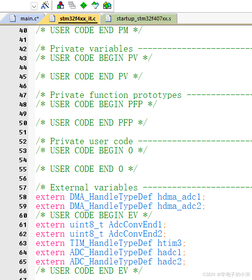Click the Select Software Packs icon
The image size is (252, 280).
(x=95, y=5)
